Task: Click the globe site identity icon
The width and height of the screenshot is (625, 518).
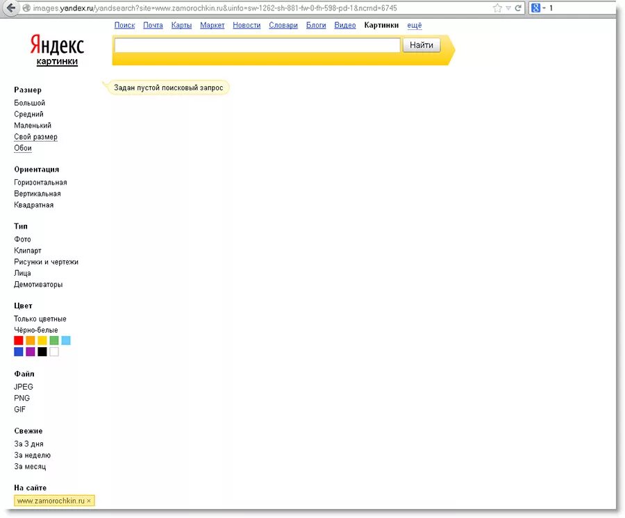Action: click(26, 8)
